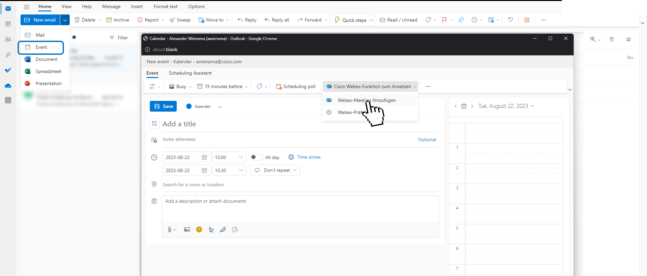Click the Archive button
Viewport: 647px width, 276px height.
(118, 20)
